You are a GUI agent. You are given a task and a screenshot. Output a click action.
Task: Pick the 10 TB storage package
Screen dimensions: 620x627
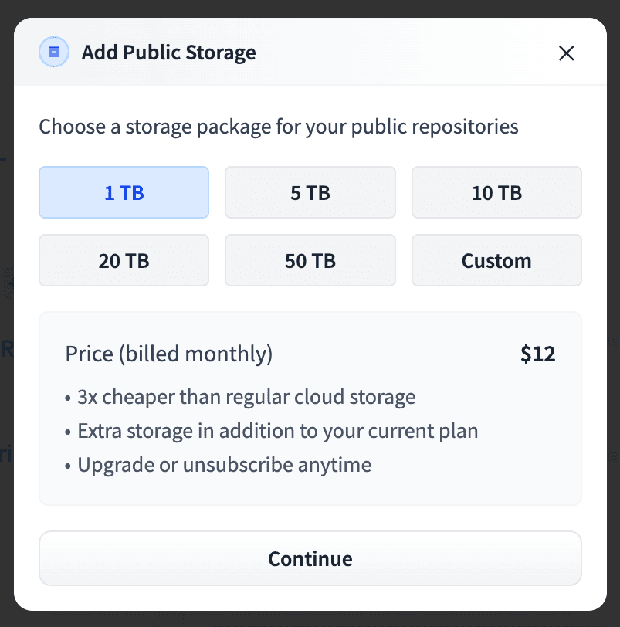click(x=496, y=192)
